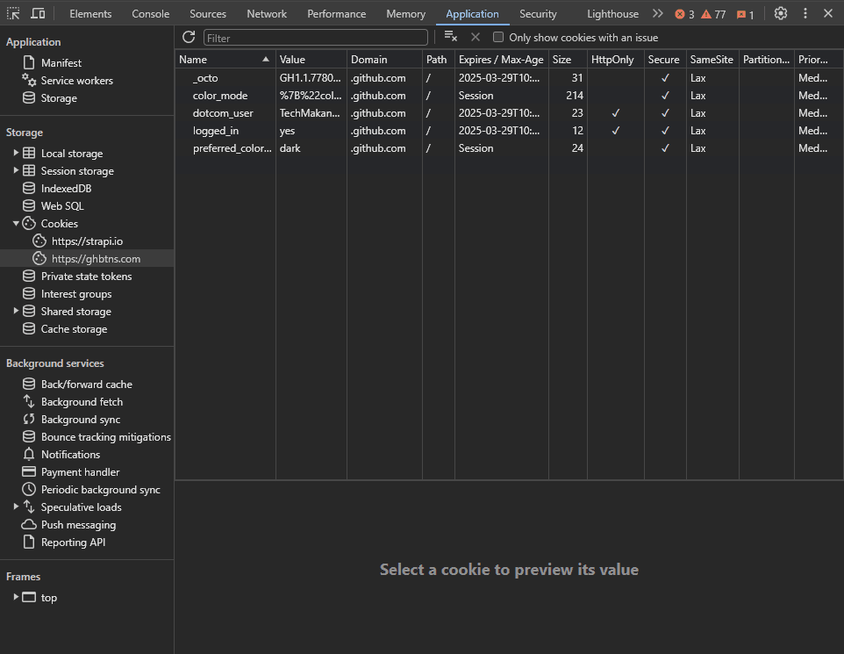
Task: Collapse the Cookies tree section
Action: pos(16,224)
